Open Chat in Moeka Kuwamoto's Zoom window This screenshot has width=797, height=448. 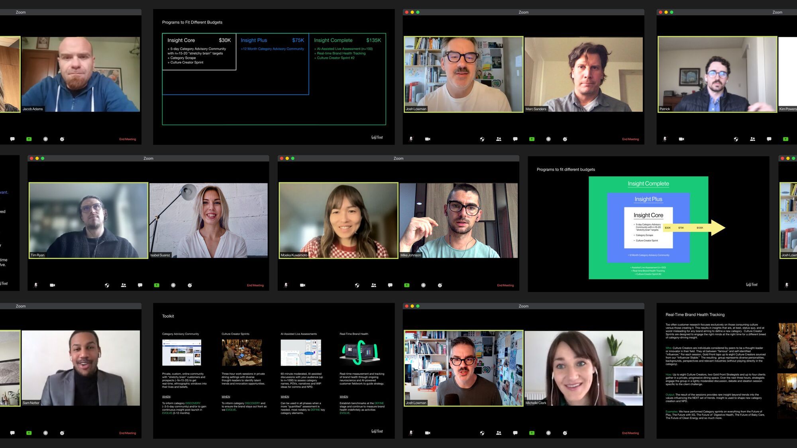390,285
